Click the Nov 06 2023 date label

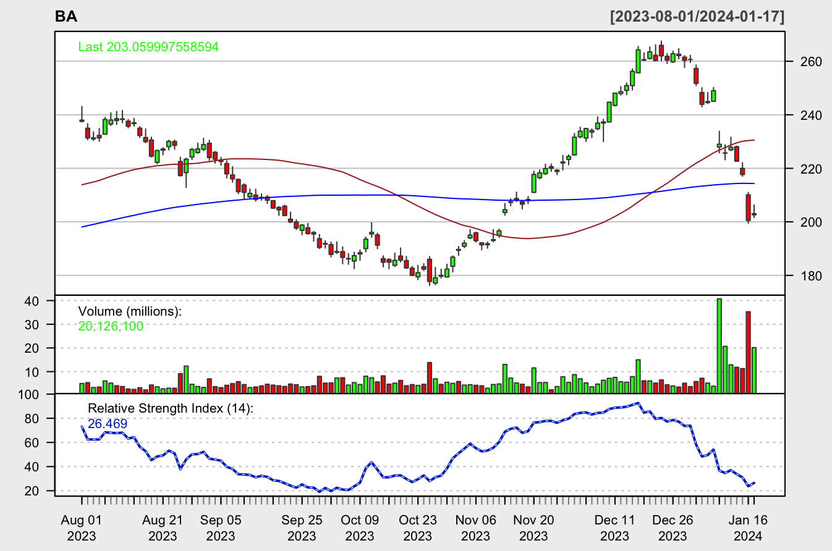click(476, 527)
